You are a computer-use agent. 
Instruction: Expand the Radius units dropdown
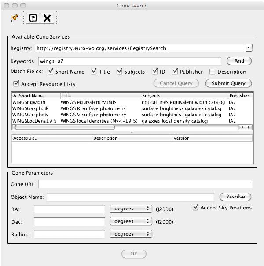coord(130,234)
